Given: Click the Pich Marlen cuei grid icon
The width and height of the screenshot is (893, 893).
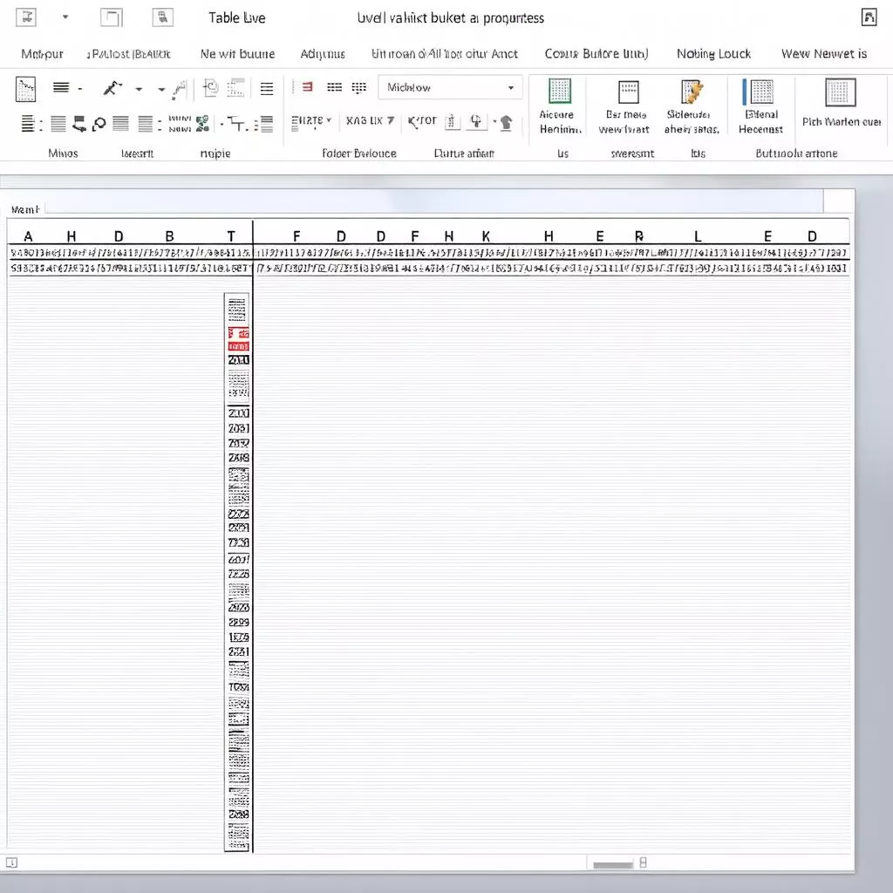Looking at the screenshot, I should point(839,93).
